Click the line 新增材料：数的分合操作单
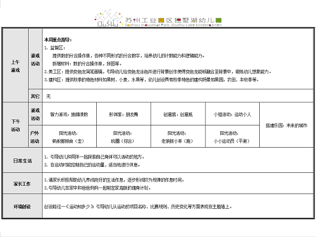 coord(87,64)
